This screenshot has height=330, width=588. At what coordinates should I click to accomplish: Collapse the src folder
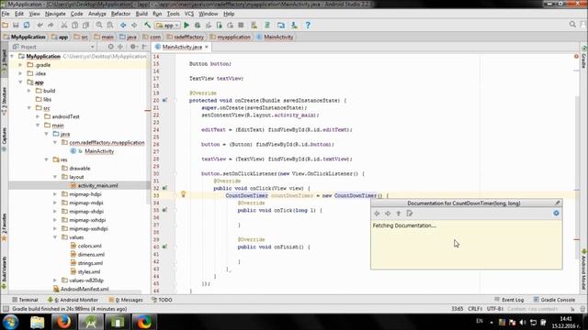(x=29, y=108)
